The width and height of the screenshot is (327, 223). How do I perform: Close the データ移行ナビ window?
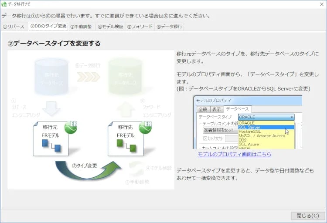(x=307, y=216)
